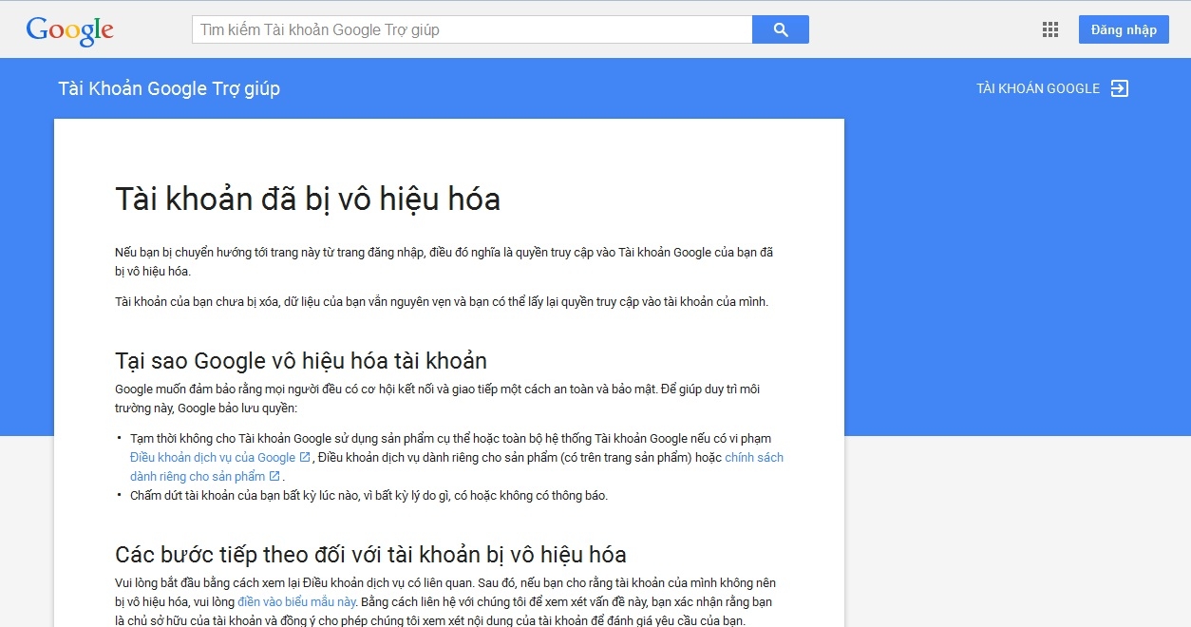
Task: Open the điền vào biểu mẫu này link
Action: tap(294, 601)
